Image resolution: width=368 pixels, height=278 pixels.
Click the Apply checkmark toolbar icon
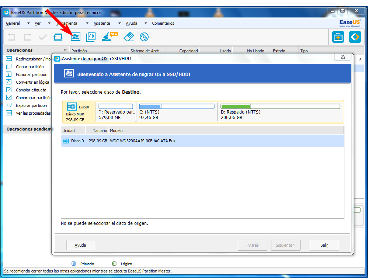pos(43,37)
